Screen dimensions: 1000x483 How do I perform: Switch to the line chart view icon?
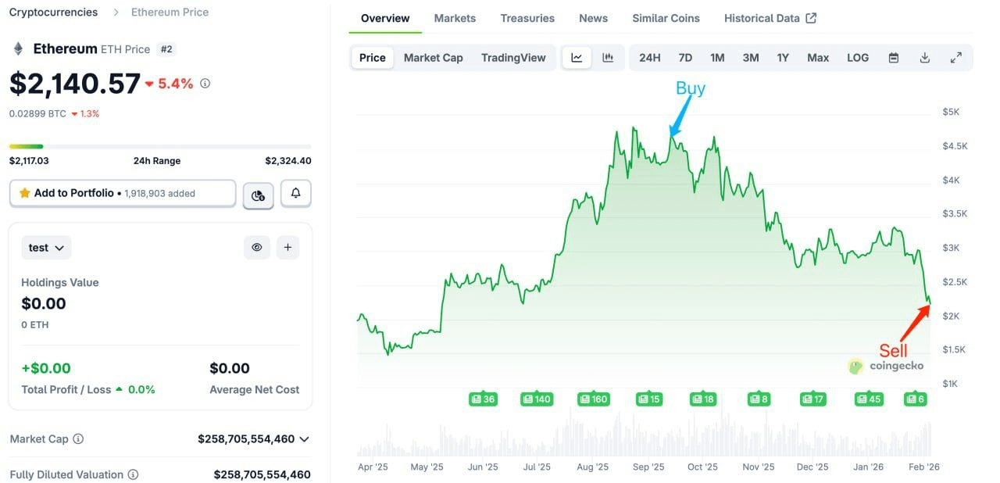tap(577, 58)
